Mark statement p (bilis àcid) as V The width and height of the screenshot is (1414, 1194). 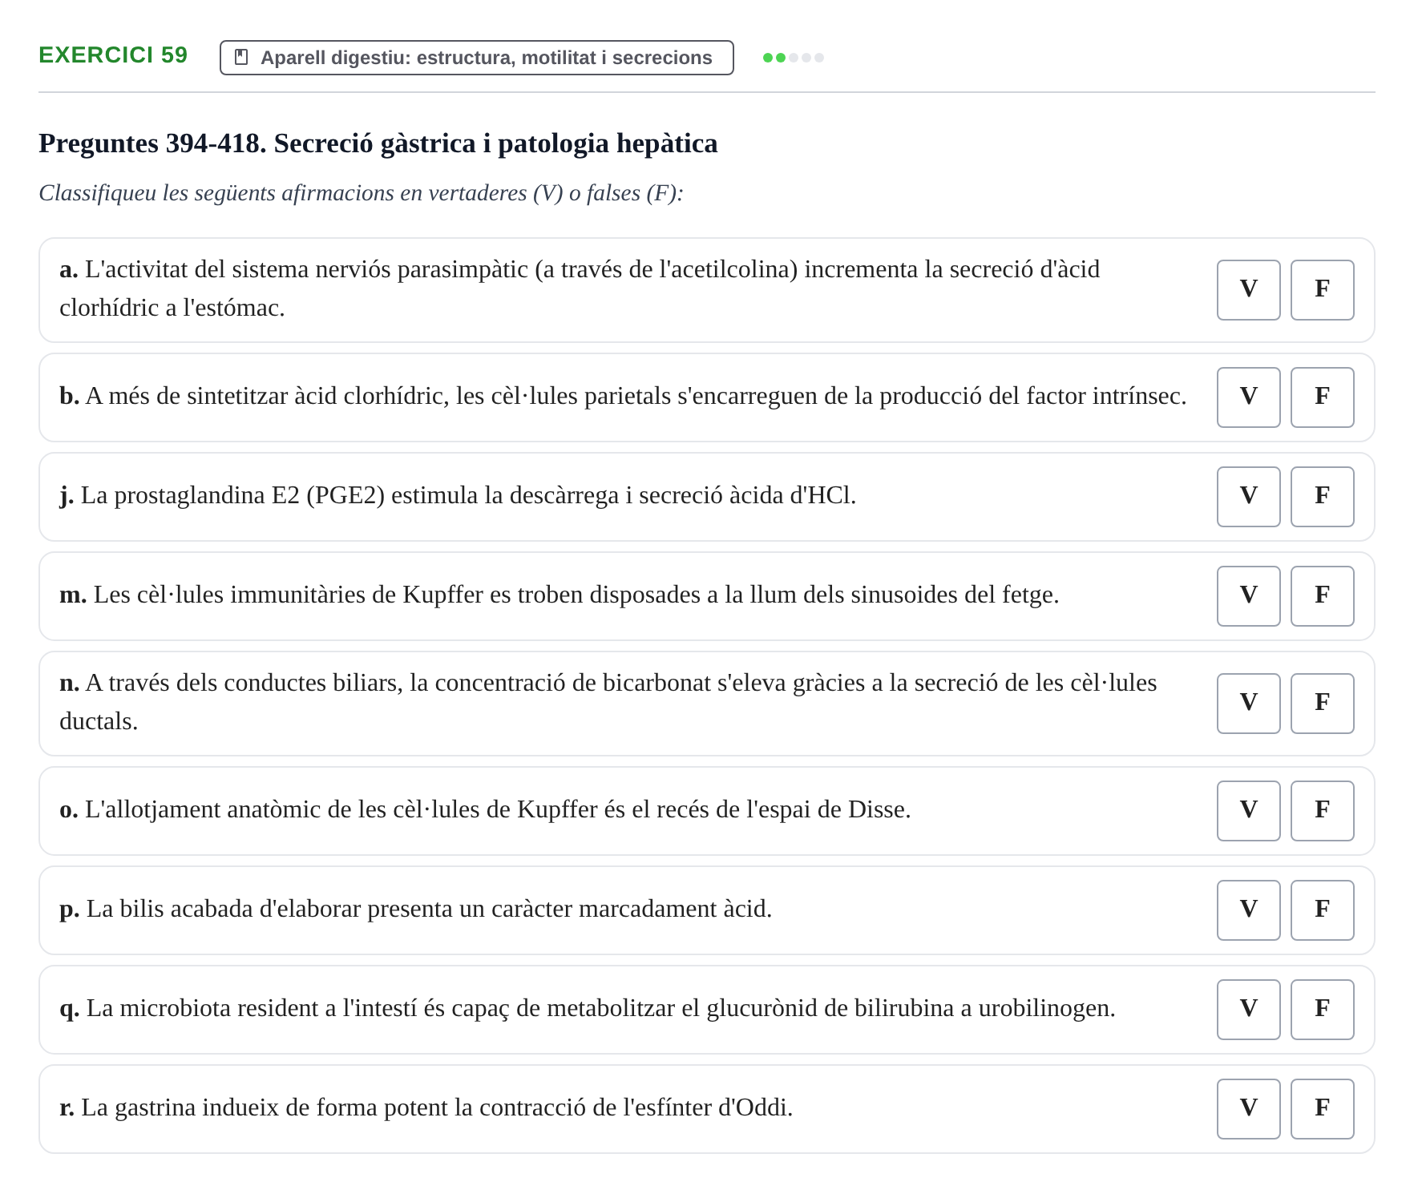(1249, 910)
